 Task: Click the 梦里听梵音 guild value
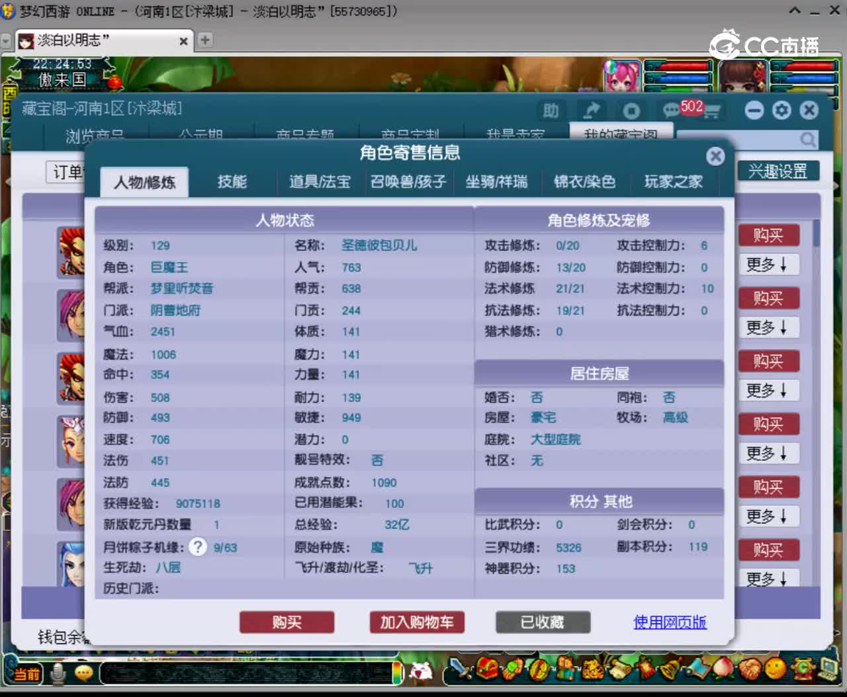182,288
